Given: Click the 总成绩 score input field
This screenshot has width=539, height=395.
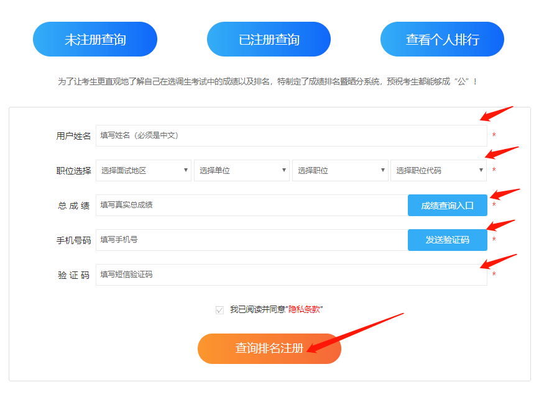Looking at the screenshot, I should (249, 205).
